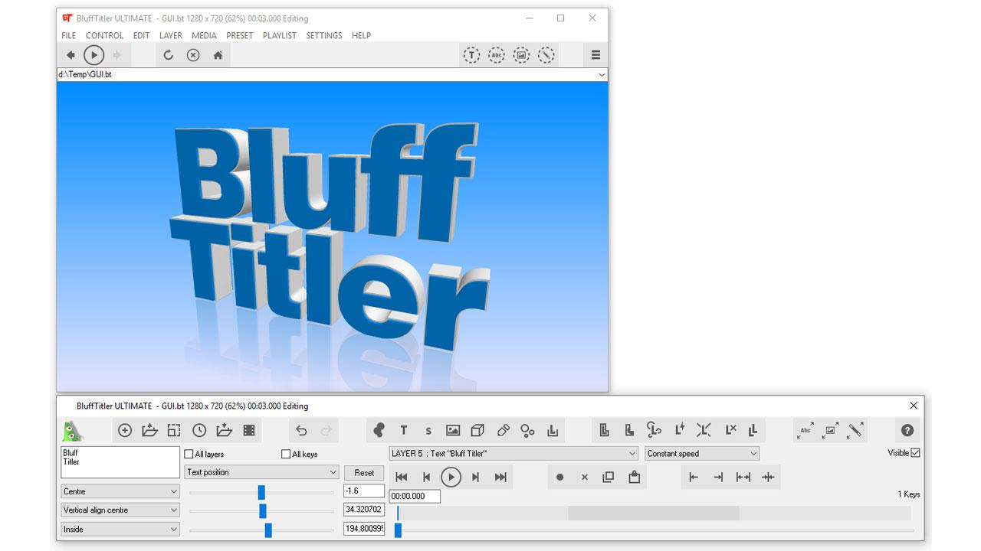Click the dashed circle Abc icon
This screenshot has width=981, height=551.
coord(497,55)
